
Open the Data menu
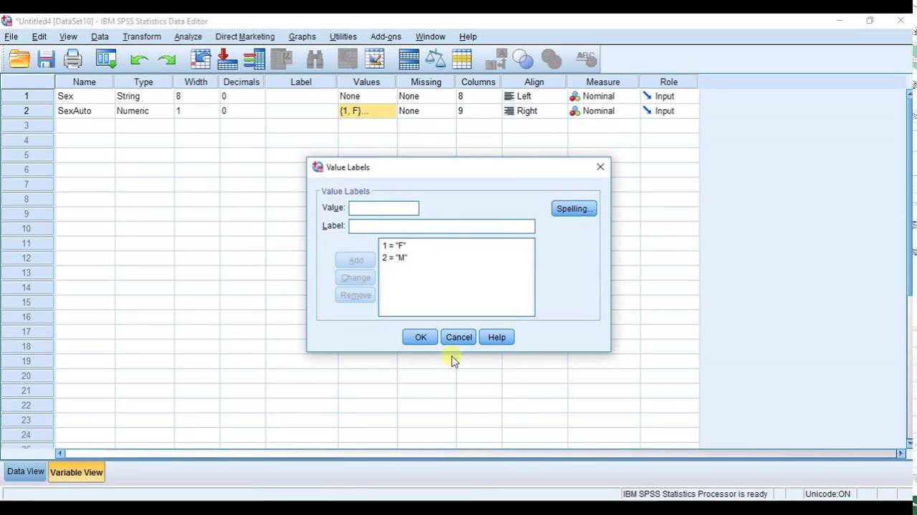tap(100, 36)
